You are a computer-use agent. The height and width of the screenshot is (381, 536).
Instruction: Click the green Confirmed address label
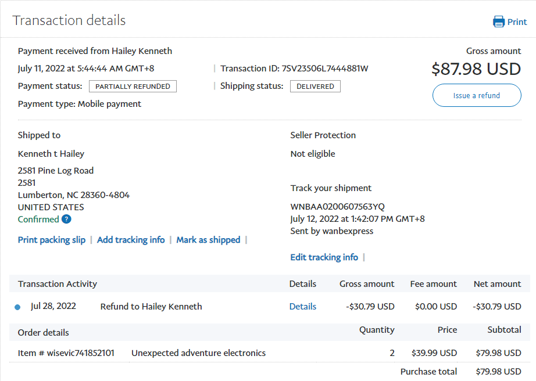point(38,219)
